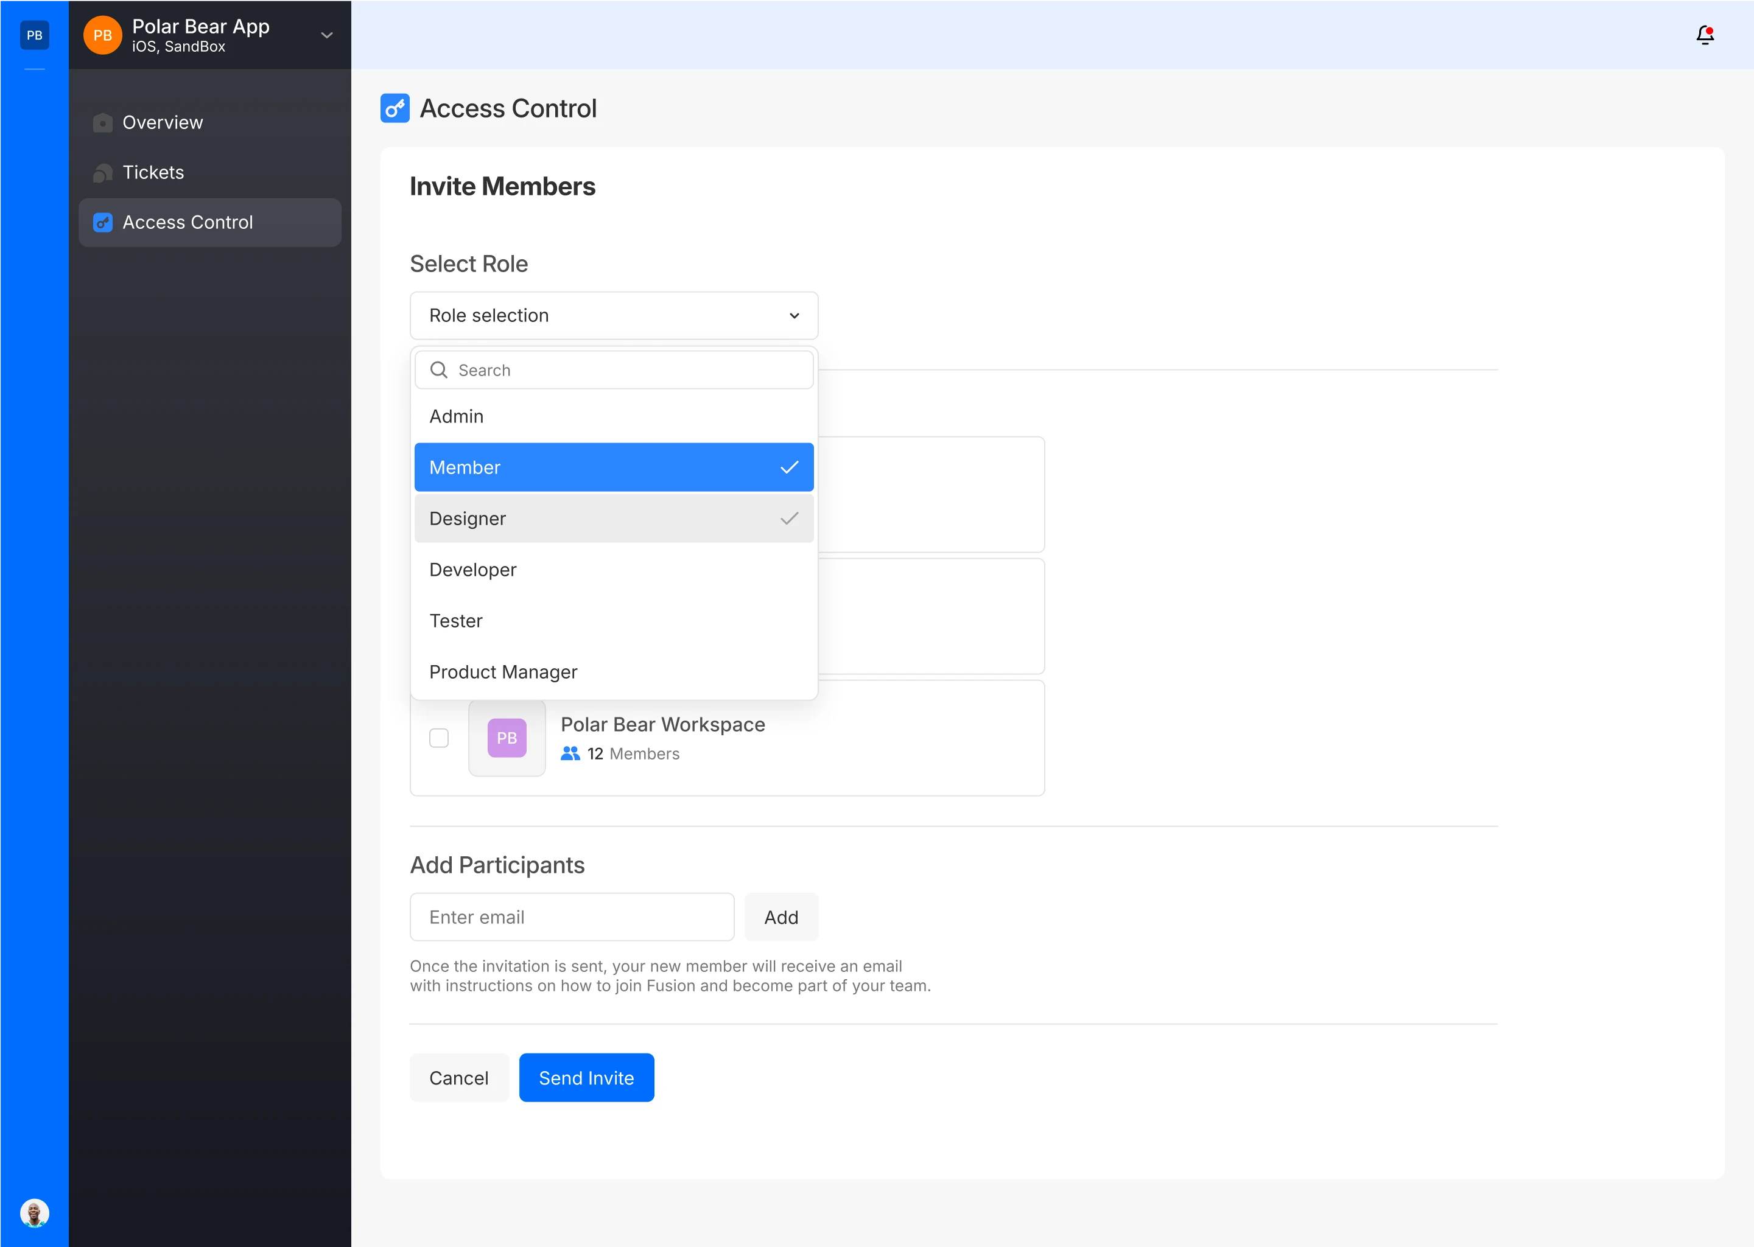The image size is (1754, 1247).
Task: Open the user avatar at bottom left
Action: (x=35, y=1213)
